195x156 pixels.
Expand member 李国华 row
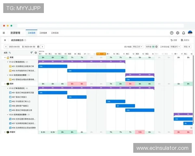(x=5, y=132)
